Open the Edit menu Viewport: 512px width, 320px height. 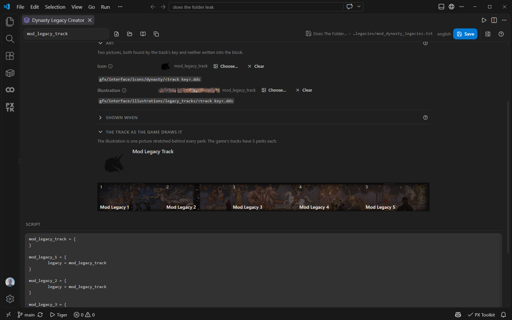coord(35,7)
